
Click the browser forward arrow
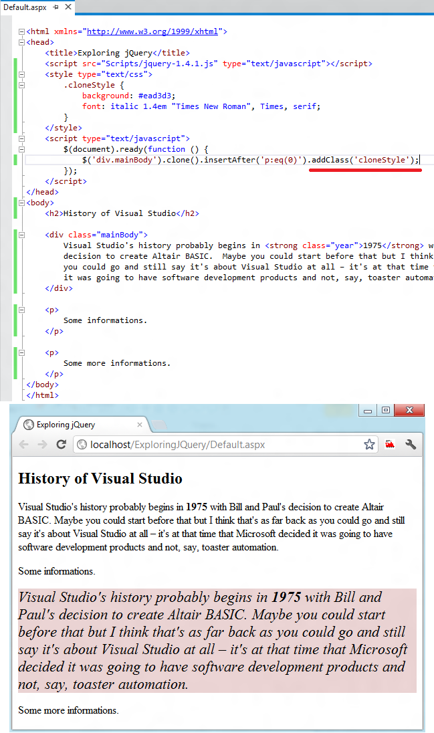[42, 445]
